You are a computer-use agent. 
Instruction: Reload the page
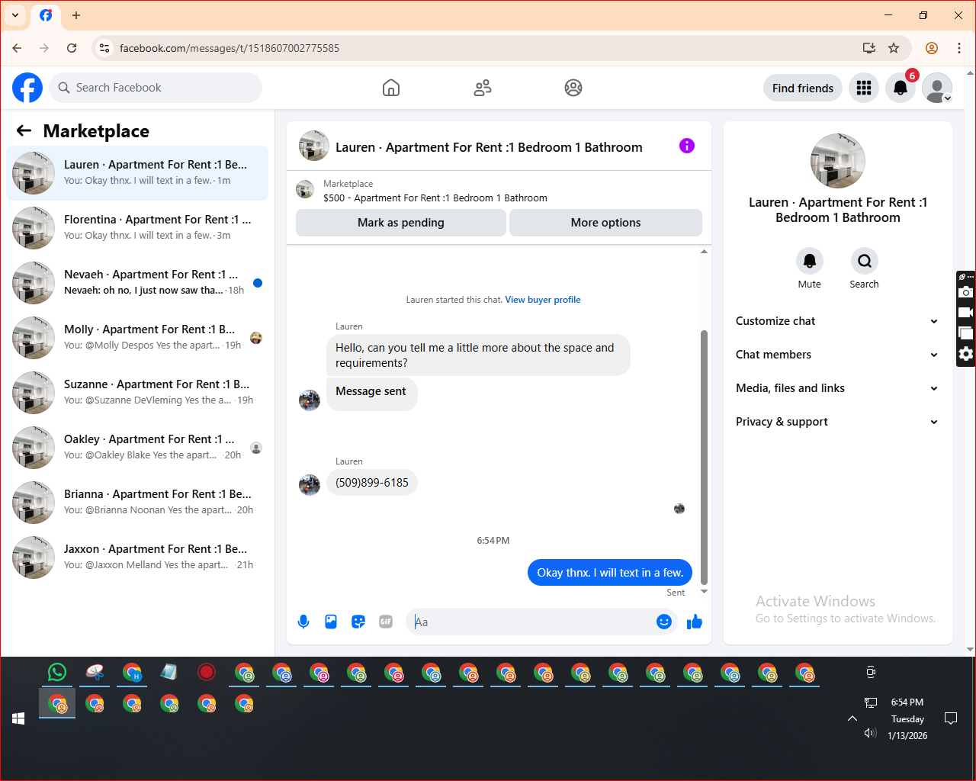(72, 48)
